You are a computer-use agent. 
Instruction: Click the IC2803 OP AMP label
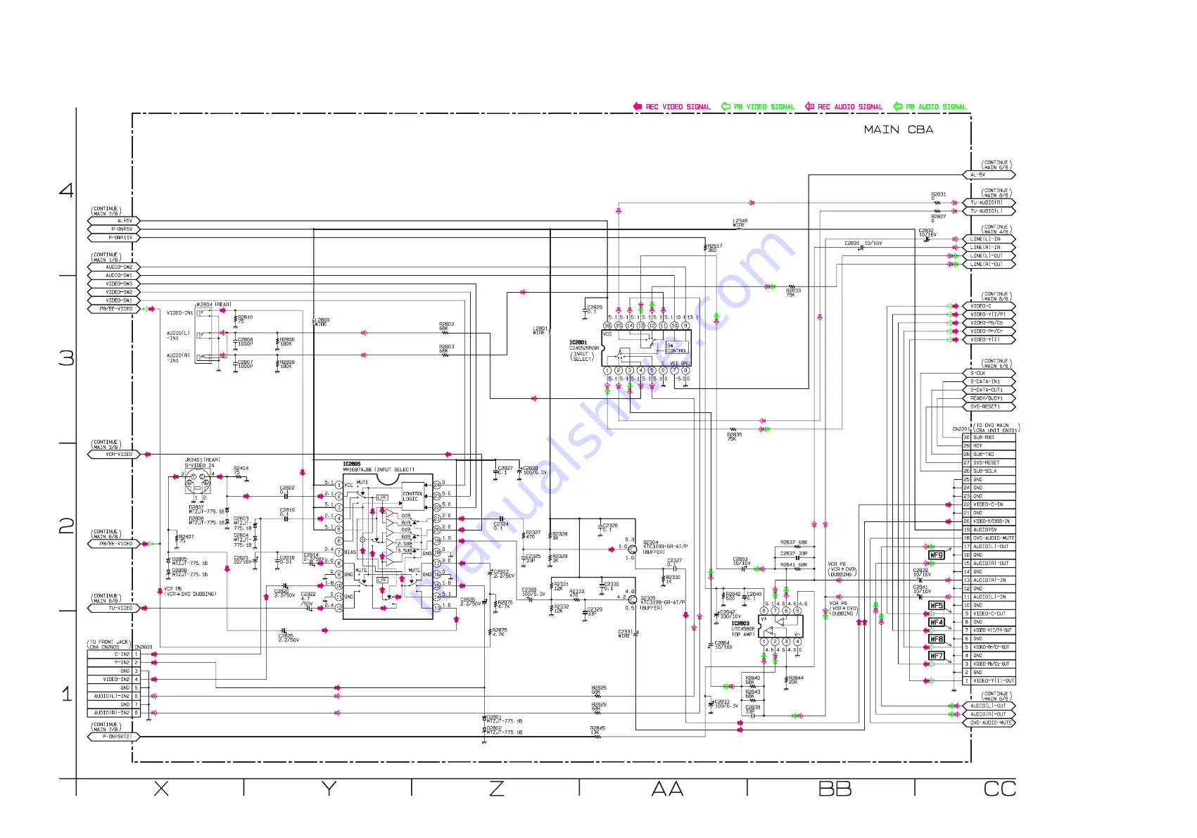(x=743, y=629)
